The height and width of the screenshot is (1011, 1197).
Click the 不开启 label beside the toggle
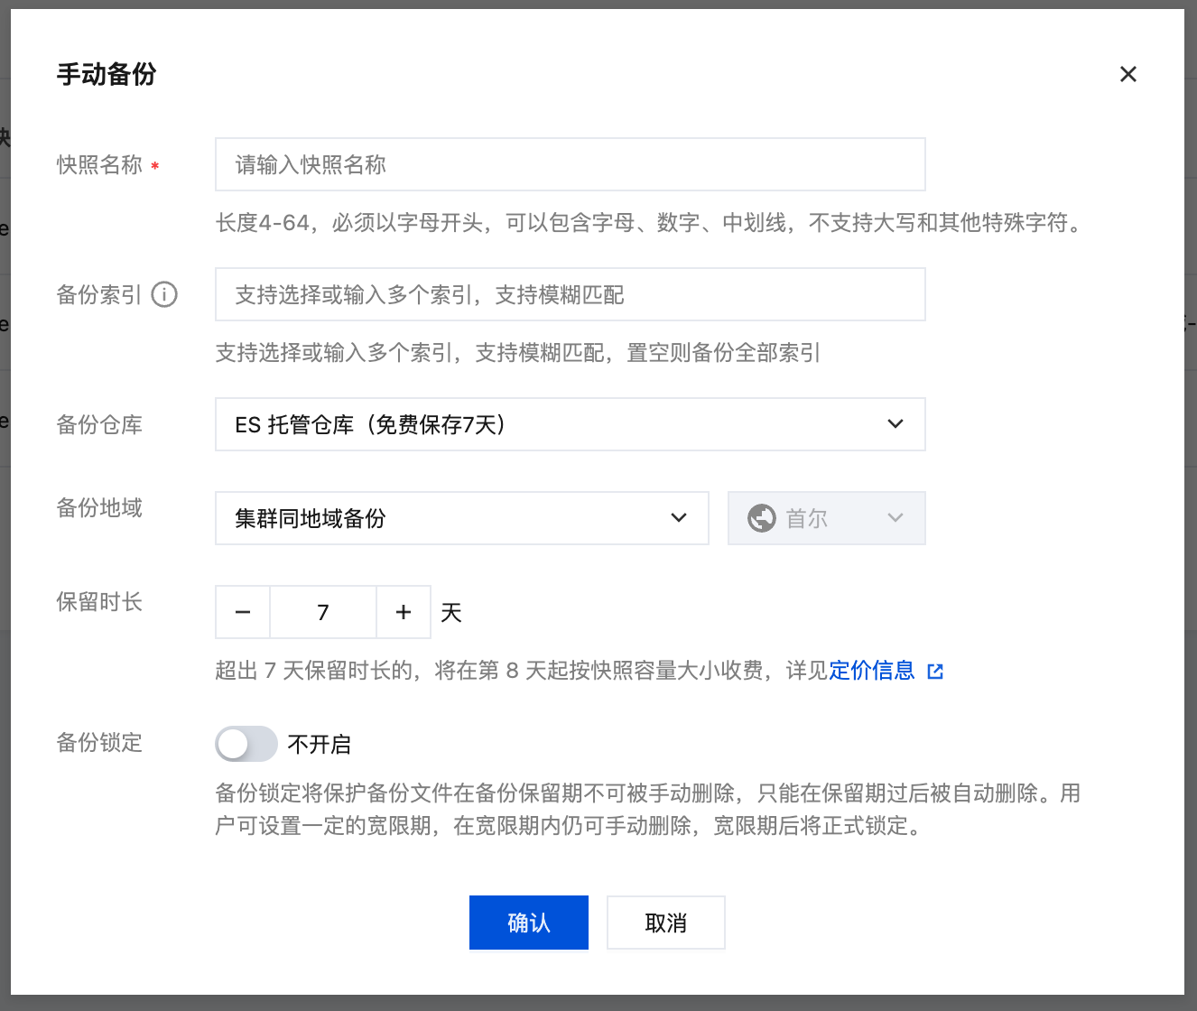(x=319, y=745)
